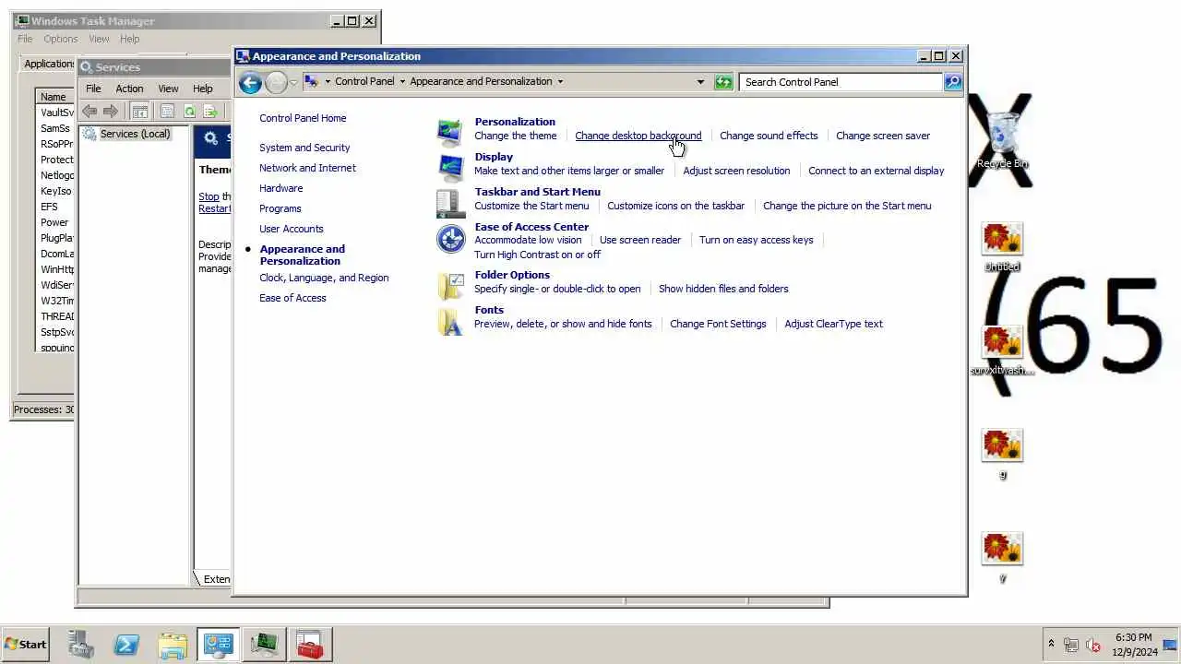This screenshot has height=664, width=1181.
Task: Click the Start button
Action: click(x=26, y=645)
